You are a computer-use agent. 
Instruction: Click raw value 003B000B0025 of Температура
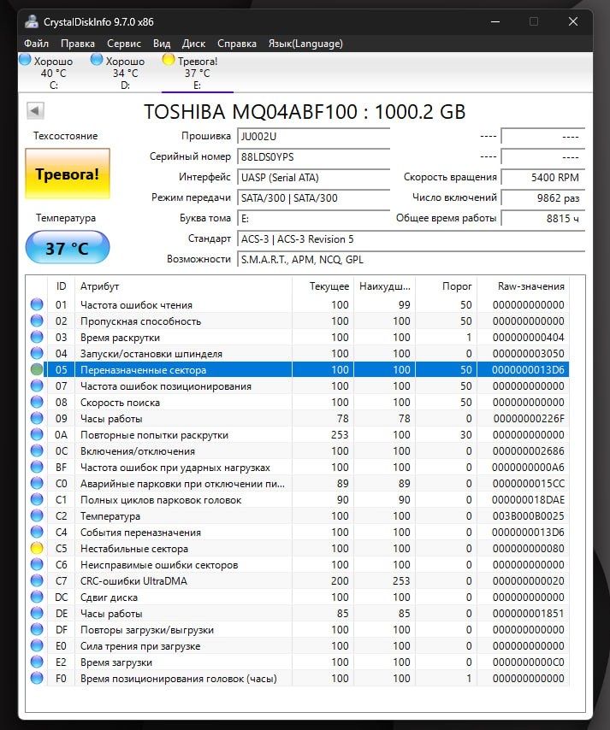(x=529, y=516)
